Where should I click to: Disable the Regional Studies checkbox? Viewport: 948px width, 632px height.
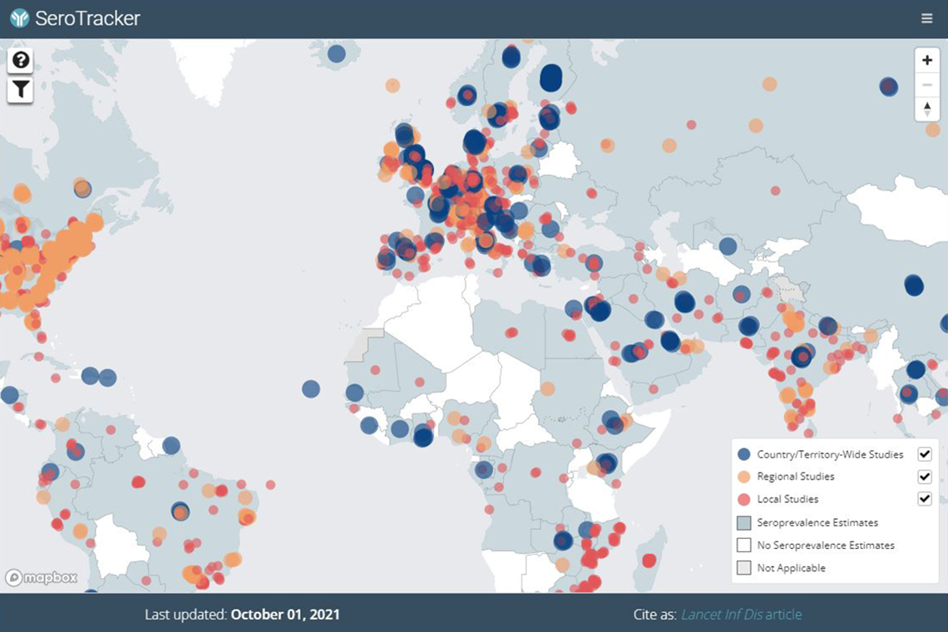(923, 476)
